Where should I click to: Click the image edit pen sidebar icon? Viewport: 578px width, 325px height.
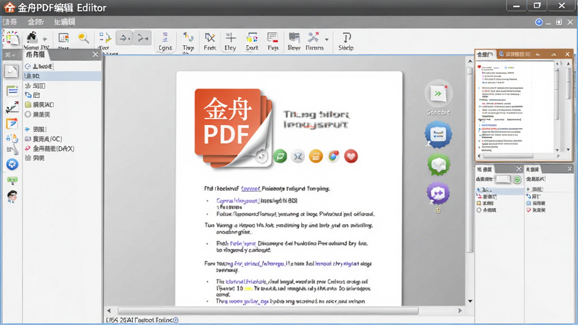click(12, 107)
